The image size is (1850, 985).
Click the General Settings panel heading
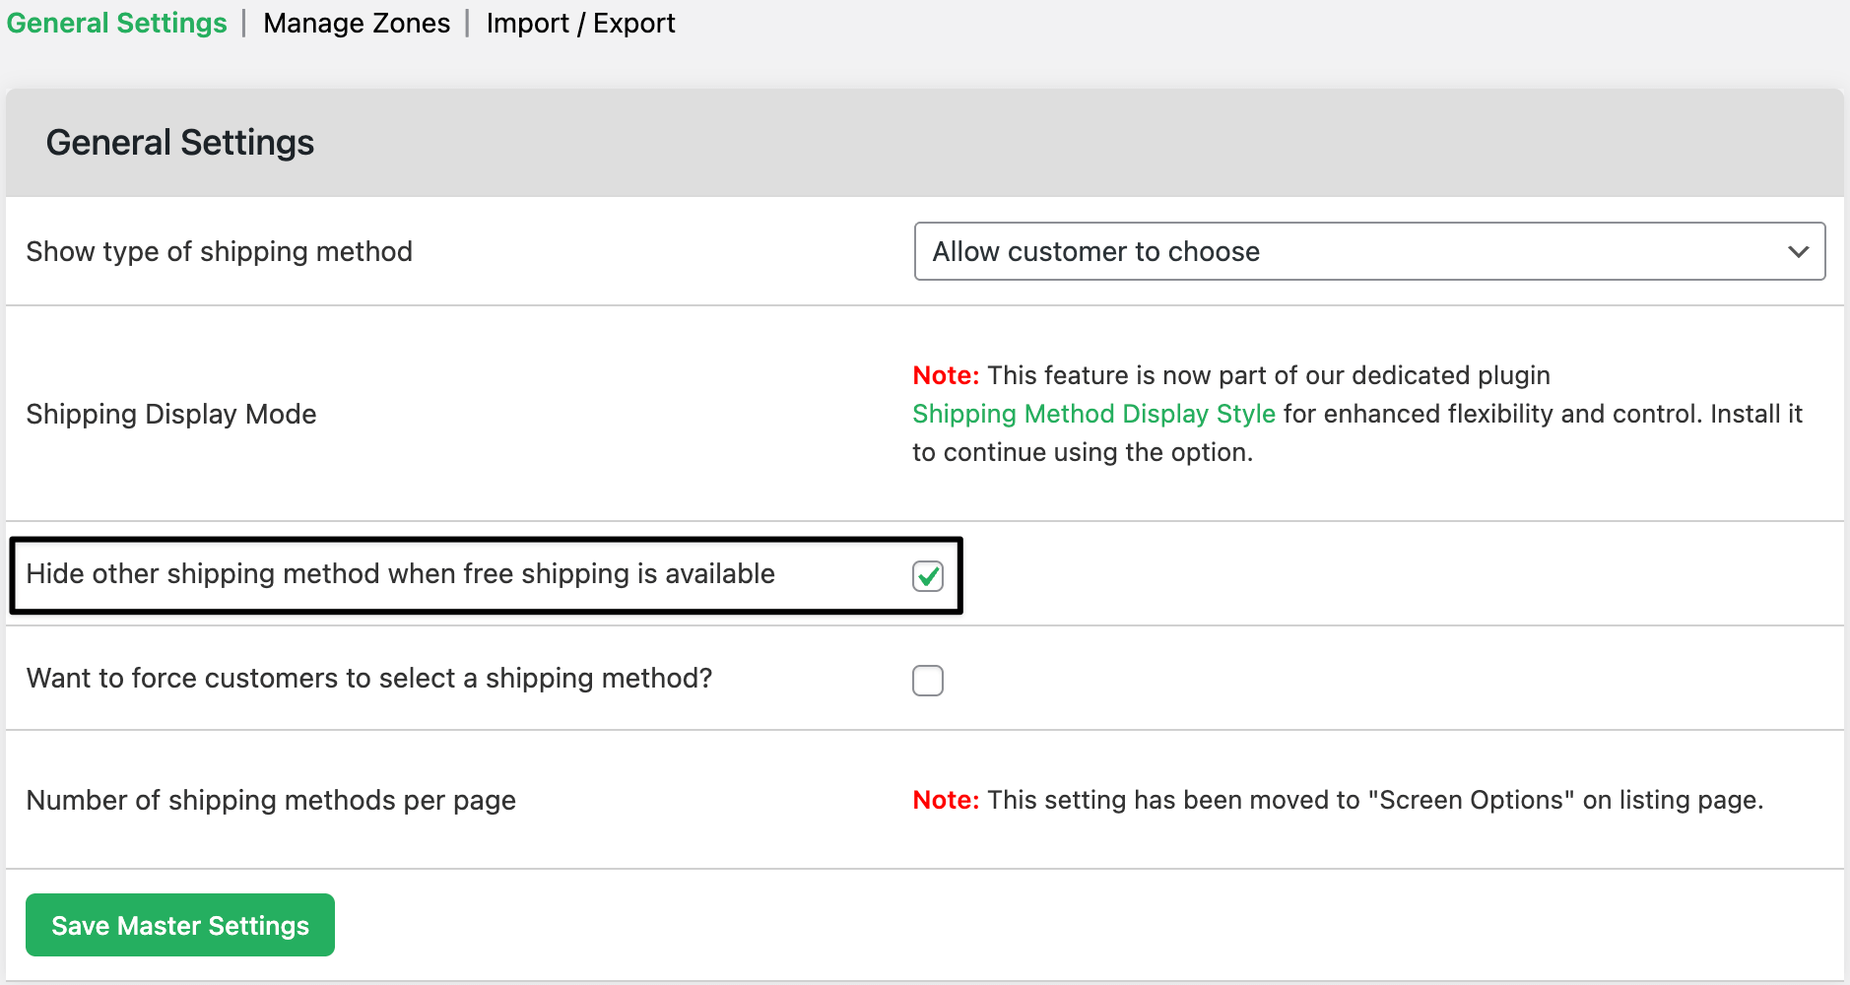coord(180,143)
